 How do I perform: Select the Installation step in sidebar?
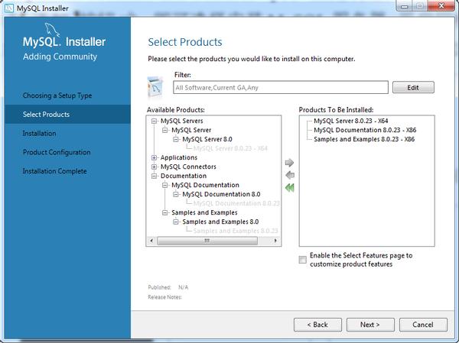(39, 133)
